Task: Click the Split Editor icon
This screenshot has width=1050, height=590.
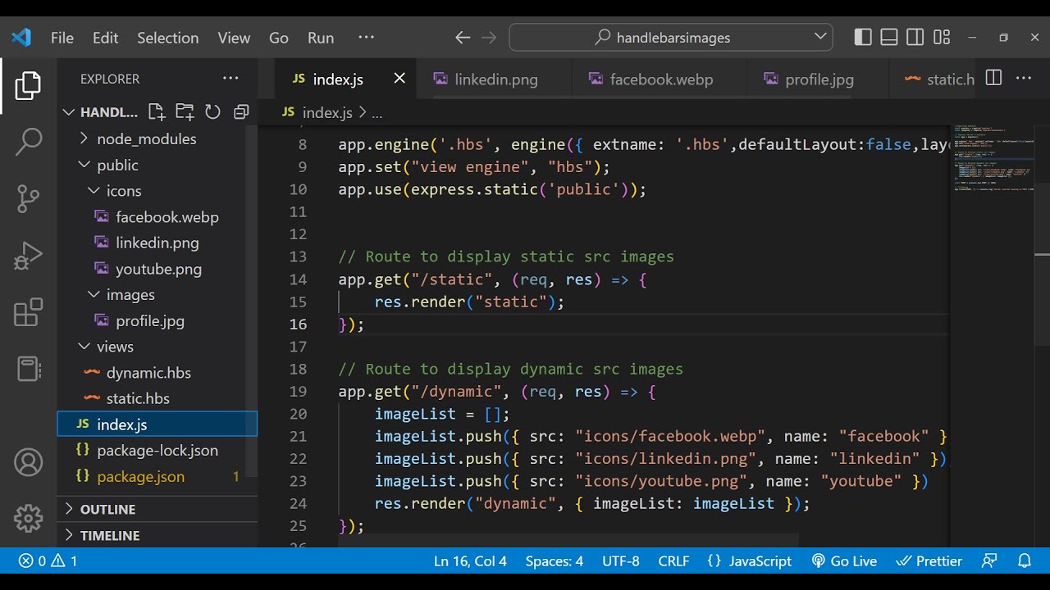Action: (x=993, y=79)
